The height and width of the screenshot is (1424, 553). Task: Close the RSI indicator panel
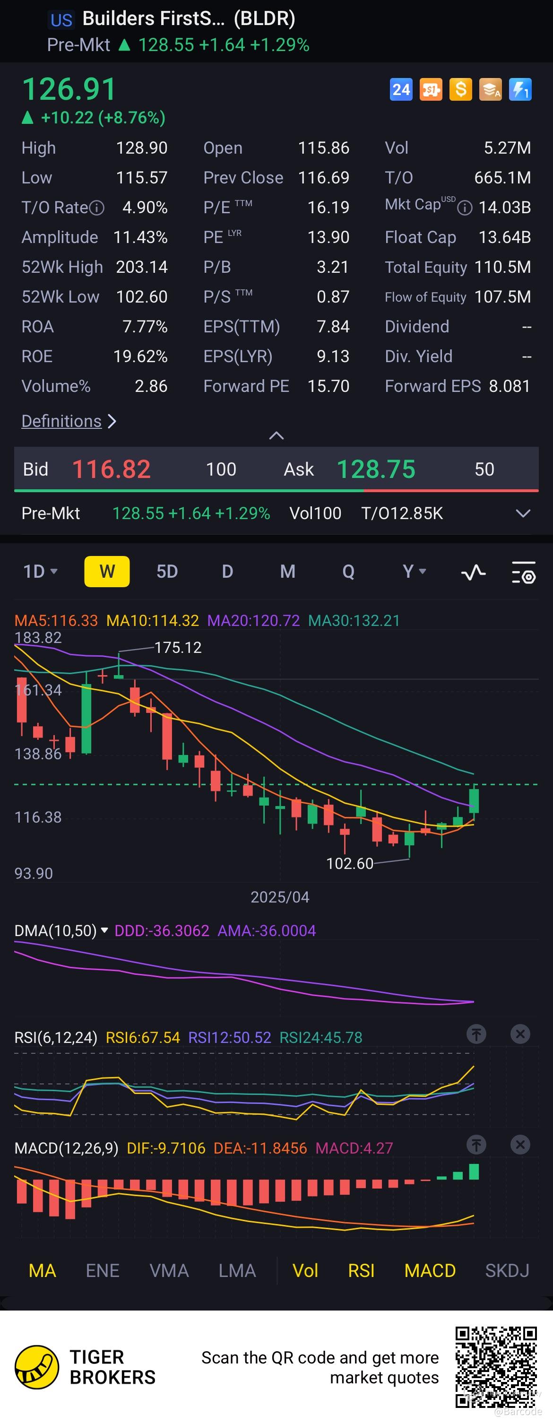click(x=520, y=1034)
